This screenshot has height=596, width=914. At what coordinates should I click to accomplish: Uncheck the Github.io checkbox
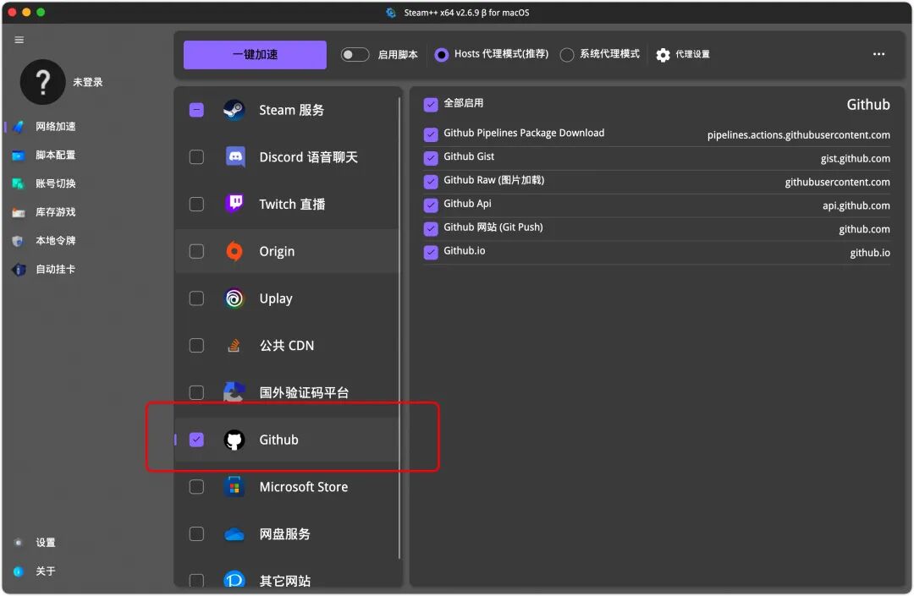click(x=431, y=252)
